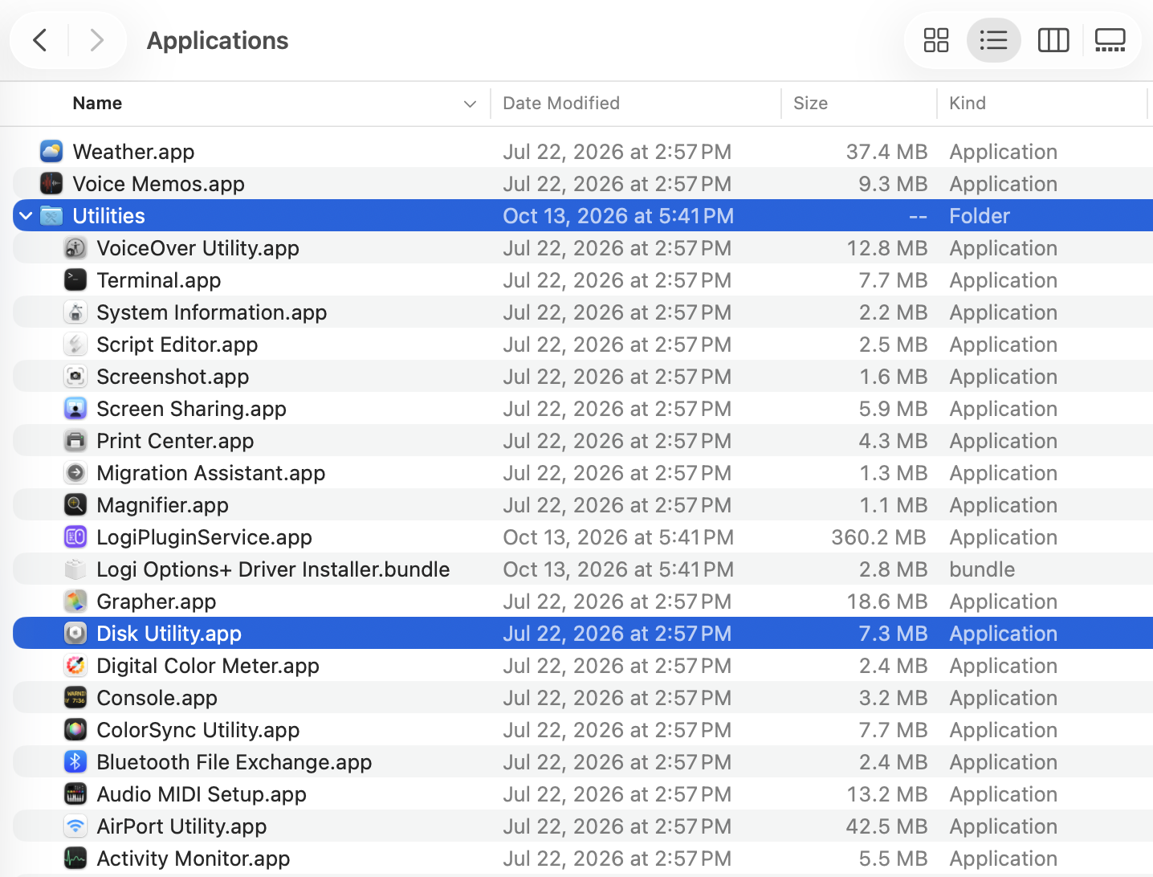Select the System Information.app name
Screen dimensions: 1153x877
coord(211,312)
